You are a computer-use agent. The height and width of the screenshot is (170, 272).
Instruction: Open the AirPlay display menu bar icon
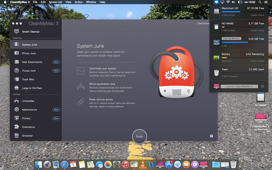[222, 2]
